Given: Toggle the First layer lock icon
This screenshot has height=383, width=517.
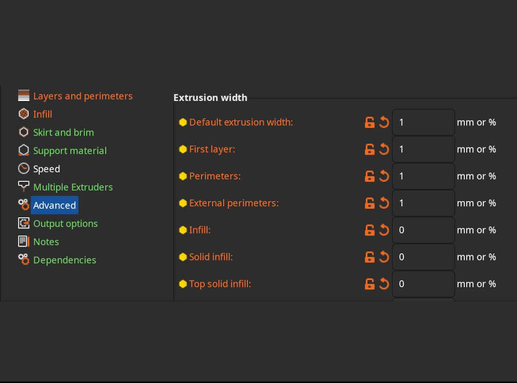Looking at the screenshot, I should click(x=370, y=149).
